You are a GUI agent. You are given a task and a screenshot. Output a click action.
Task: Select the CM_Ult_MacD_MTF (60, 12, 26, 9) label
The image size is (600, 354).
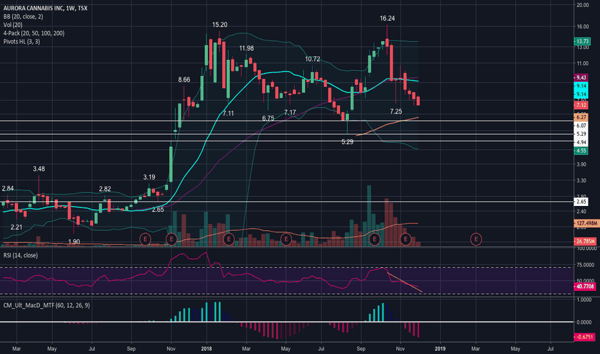tap(46, 305)
